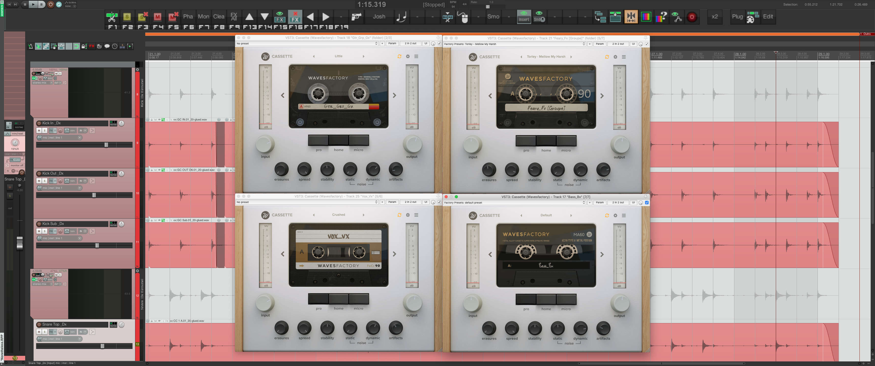The height and width of the screenshot is (366, 875).
Task: Click the volume fader on Kick Out _Dx
Action: pyautogui.click(x=93, y=195)
